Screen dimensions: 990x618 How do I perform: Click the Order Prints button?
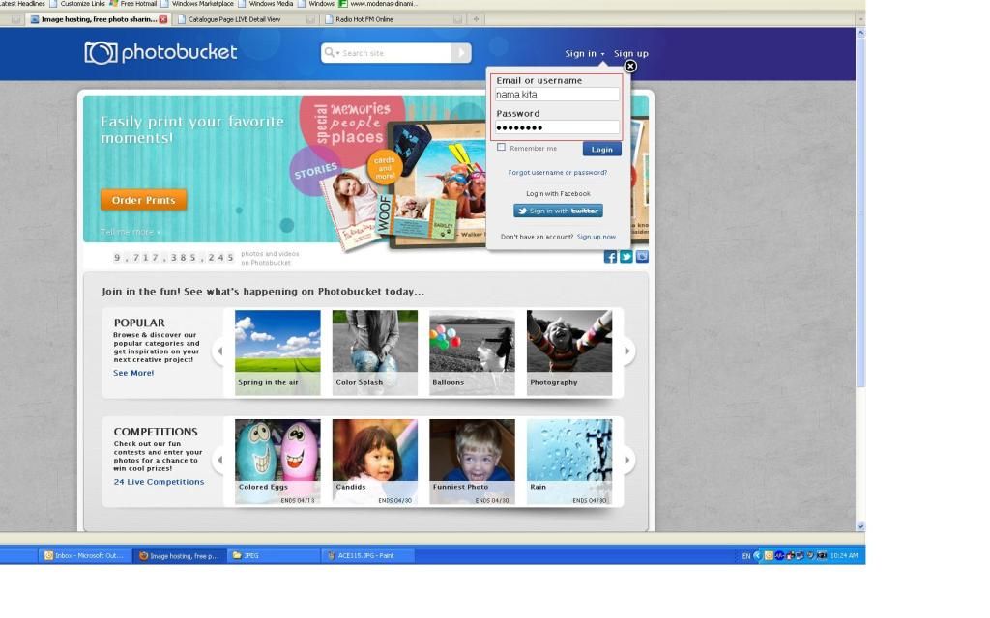click(143, 200)
